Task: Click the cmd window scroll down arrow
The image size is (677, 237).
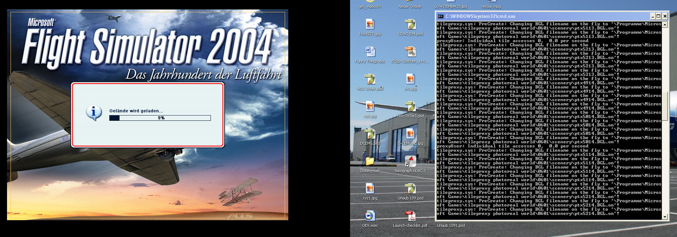Action: [665, 217]
